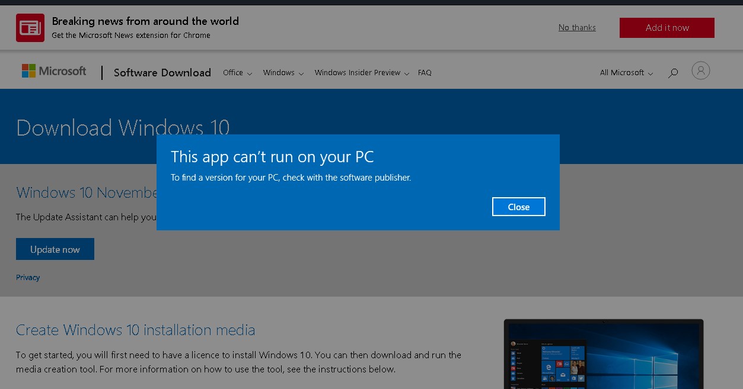Open the FAQ page

(425, 73)
